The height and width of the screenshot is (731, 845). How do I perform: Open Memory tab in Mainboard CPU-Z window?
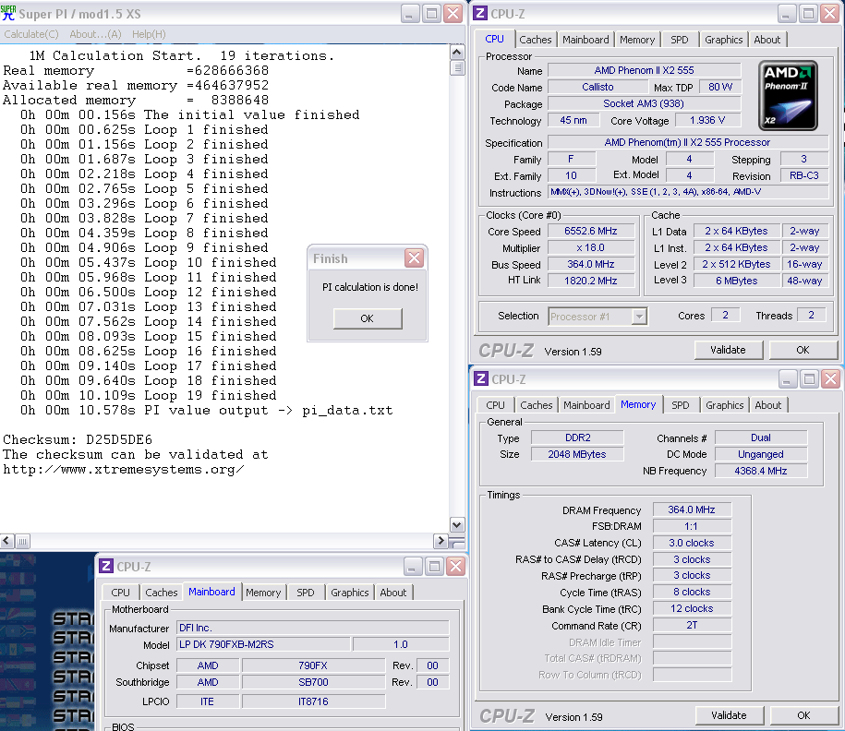pyautogui.click(x=263, y=593)
